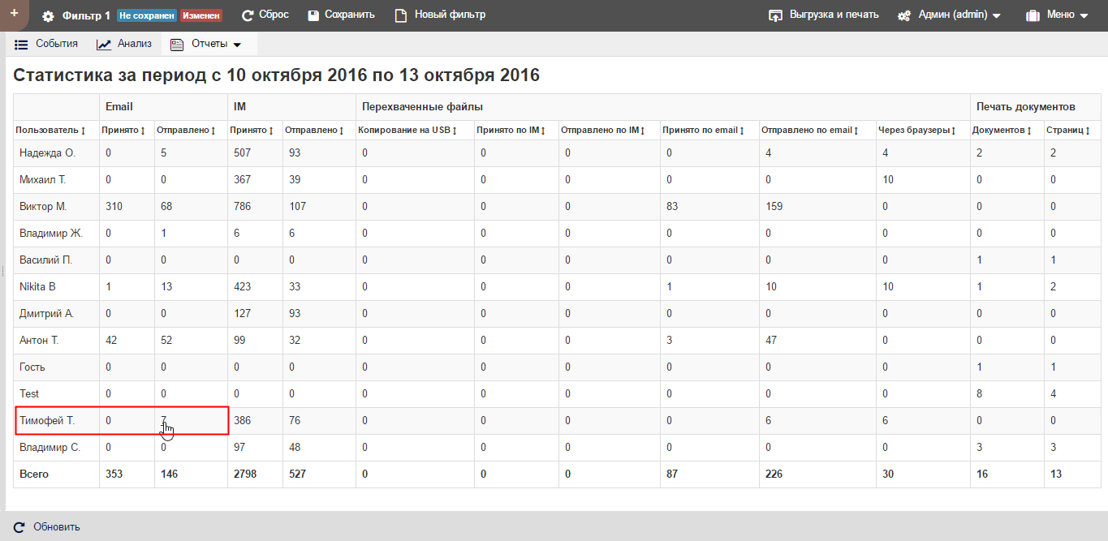Switch to the События tab

coord(47,45)
